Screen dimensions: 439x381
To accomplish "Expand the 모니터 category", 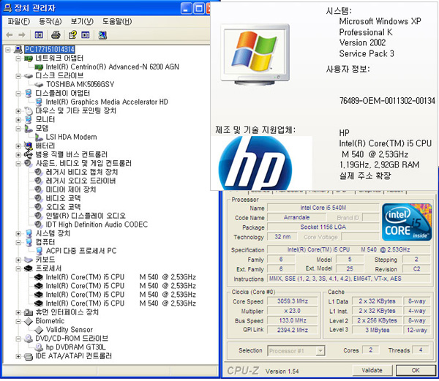I will click(x=18, y=120).
